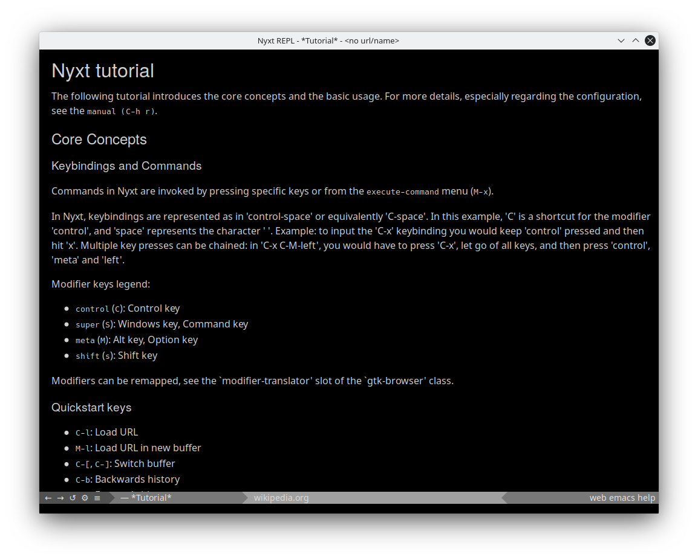This screenshot has height=560, width=698.
Task: Click the 'C-l: Load URL' list item
Action: (107, 432)
